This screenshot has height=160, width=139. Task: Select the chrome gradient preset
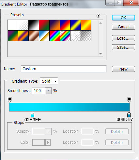pyautogui.click(x=44, y=35)
